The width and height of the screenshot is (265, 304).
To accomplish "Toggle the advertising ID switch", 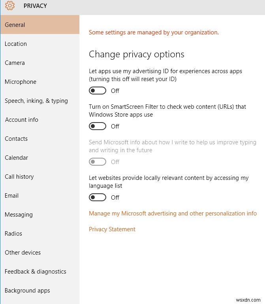I will coord(98,91).
